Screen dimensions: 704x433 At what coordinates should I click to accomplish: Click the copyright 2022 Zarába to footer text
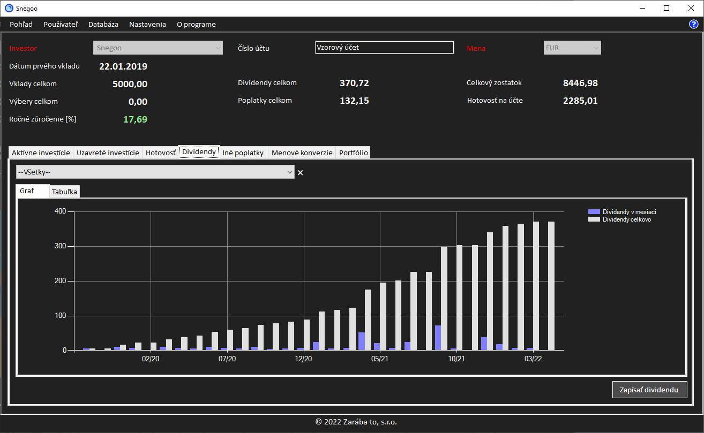pos(356,422)
